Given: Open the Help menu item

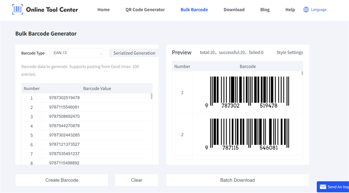Looking at the screenshot, I should coord(290,10).
